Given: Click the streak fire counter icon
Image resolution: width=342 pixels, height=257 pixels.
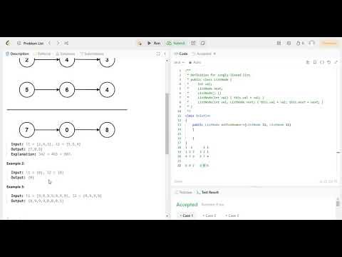Looking at the screenshot, I should pyautogui.click(x=300, y=43).
